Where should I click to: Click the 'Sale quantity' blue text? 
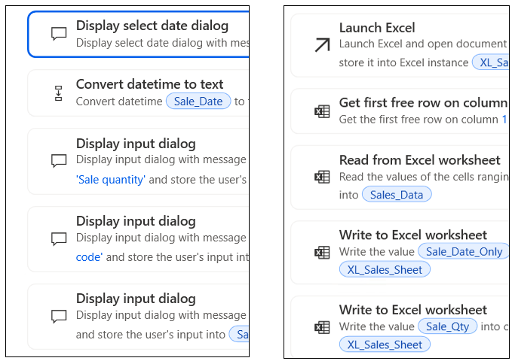(x=111, y=180)
